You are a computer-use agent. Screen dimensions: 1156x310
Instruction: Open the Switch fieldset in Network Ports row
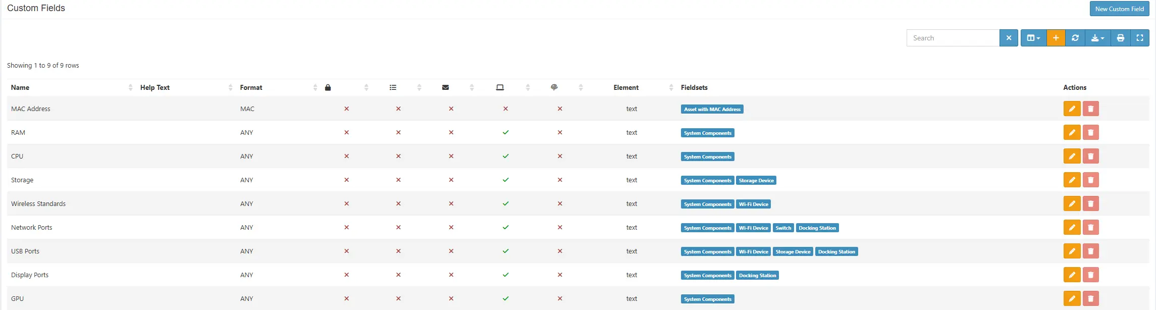point(783,228)
